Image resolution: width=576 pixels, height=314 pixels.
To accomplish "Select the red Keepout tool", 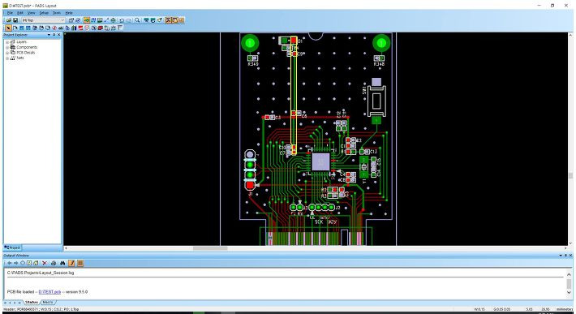I will coord(54,28).
